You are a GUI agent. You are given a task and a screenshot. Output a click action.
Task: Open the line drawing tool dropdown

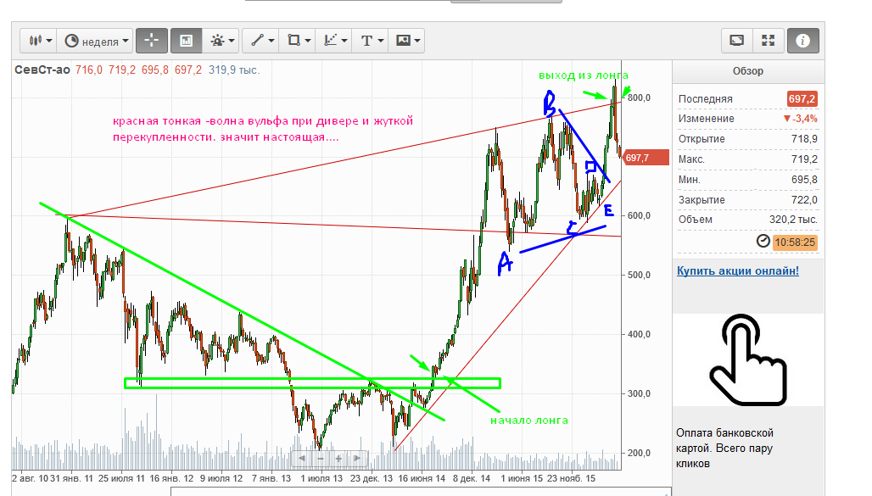[261, 41]
